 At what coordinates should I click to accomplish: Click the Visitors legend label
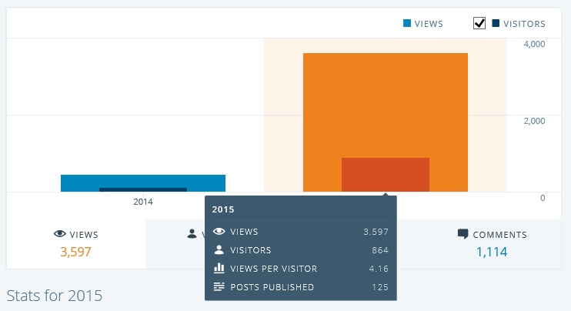click(x=525, y=24)
